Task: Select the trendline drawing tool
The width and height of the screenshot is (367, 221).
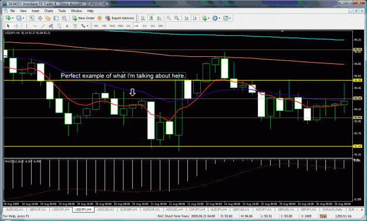Action: tap(43, 26)
